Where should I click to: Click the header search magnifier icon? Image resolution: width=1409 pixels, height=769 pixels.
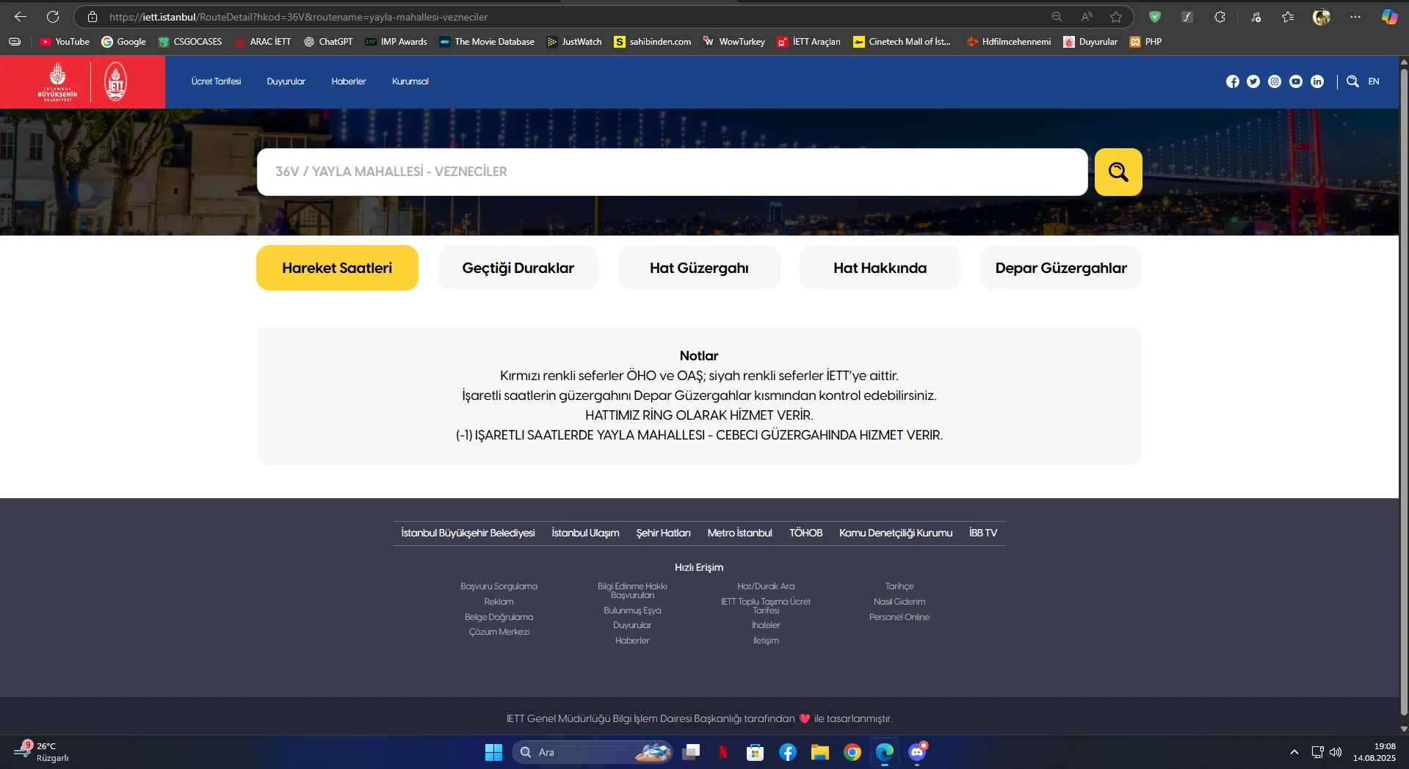[x=1352, y=81]
